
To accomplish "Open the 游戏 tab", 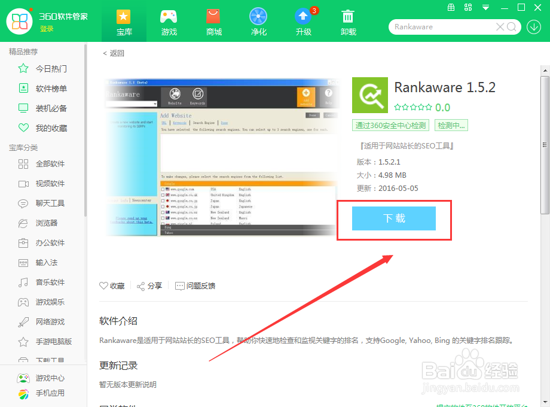I will pos(169,22).
